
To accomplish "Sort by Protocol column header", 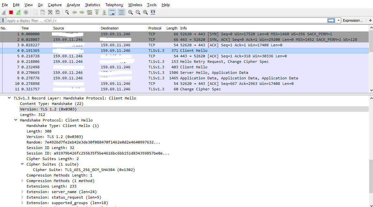I will pos(156,28).
